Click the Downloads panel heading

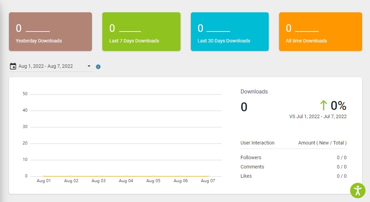coord(254,91)
